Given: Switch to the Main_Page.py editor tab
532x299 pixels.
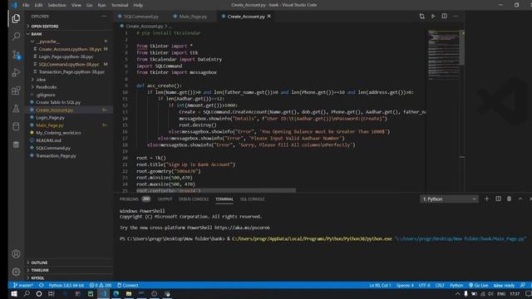Looking at the screenshot, I should point(192,17).
